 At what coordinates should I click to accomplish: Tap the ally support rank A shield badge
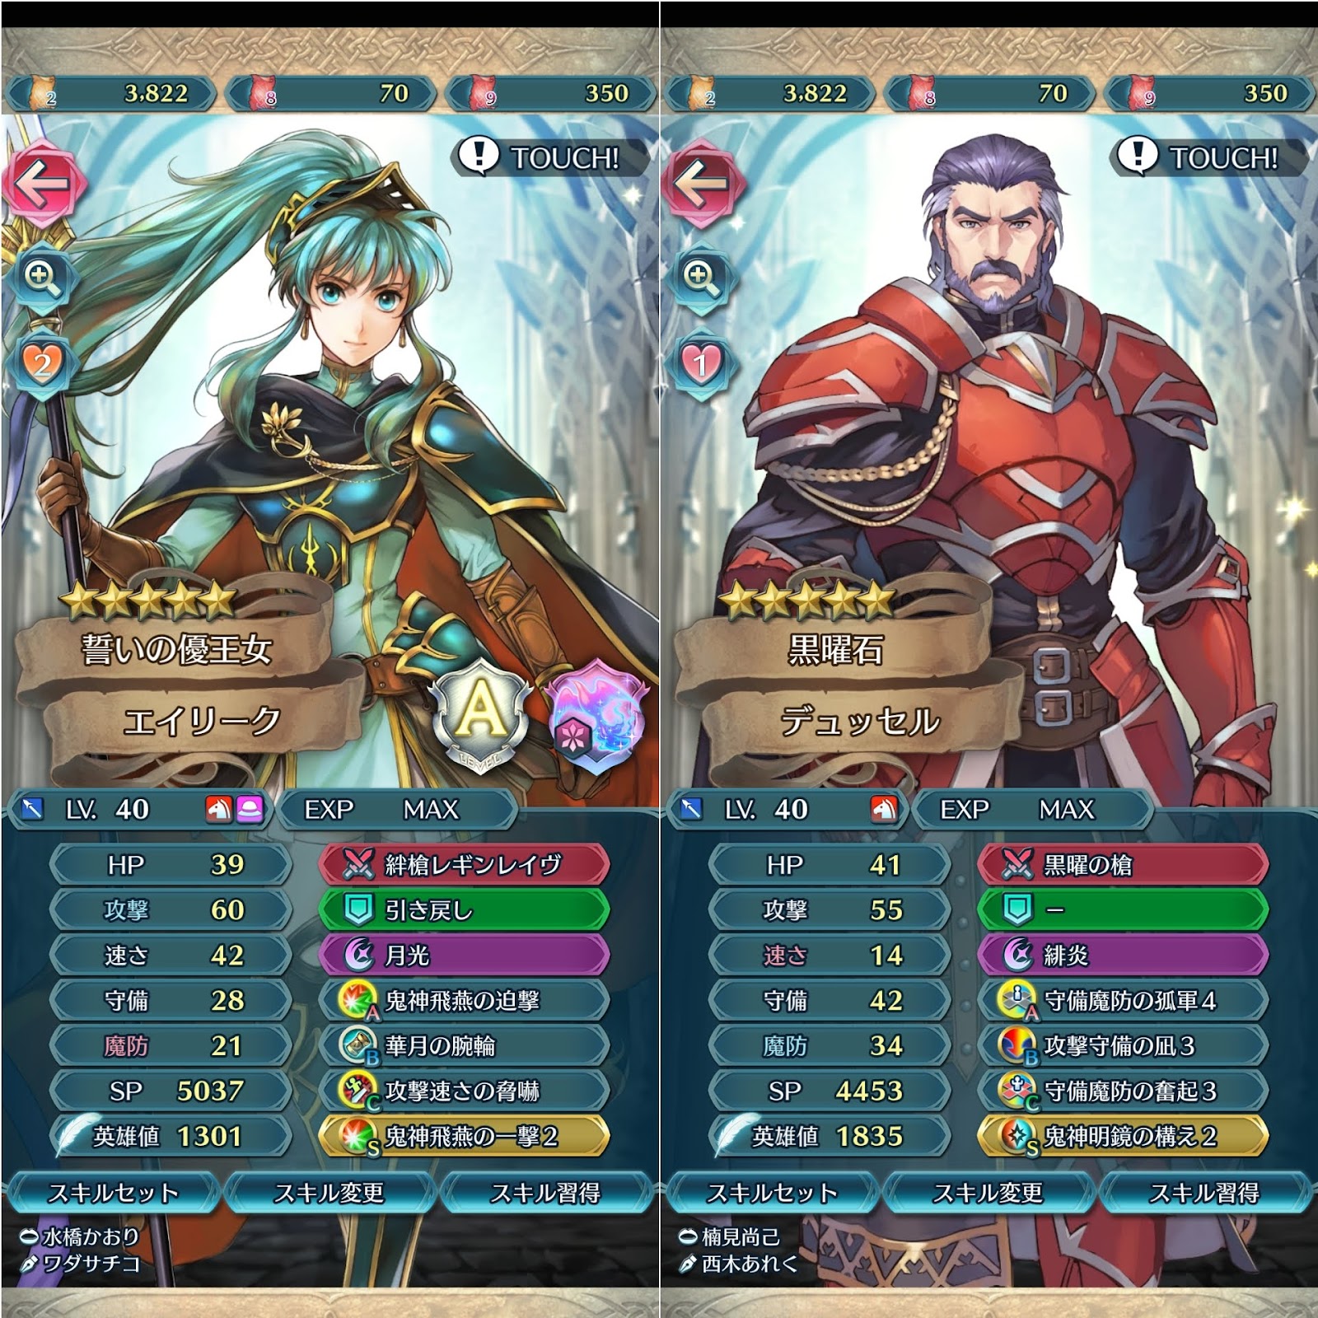[x=480, y=713]
